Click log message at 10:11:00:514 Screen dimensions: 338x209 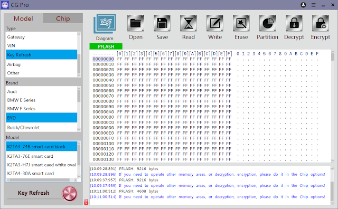tap(208, 197)
